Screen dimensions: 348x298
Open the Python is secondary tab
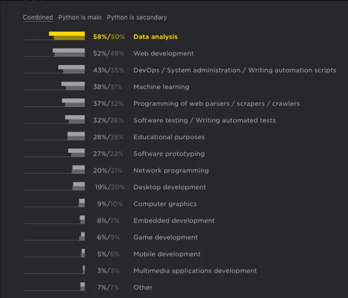pos(136,17)
